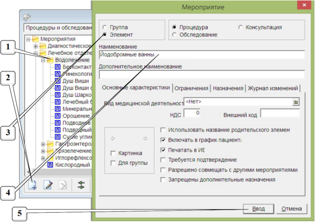Viewport: 315px width, 222px height.
Task: Select the Группа radio button
Action: [x=104, y=27]
